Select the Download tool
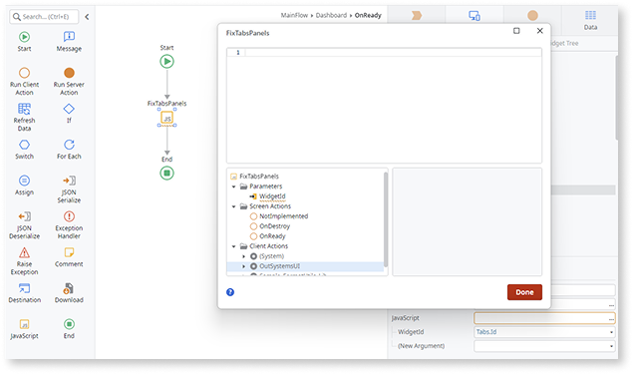Image resolution: width=633 pixels, height=374 pixels. pos(69,293)
